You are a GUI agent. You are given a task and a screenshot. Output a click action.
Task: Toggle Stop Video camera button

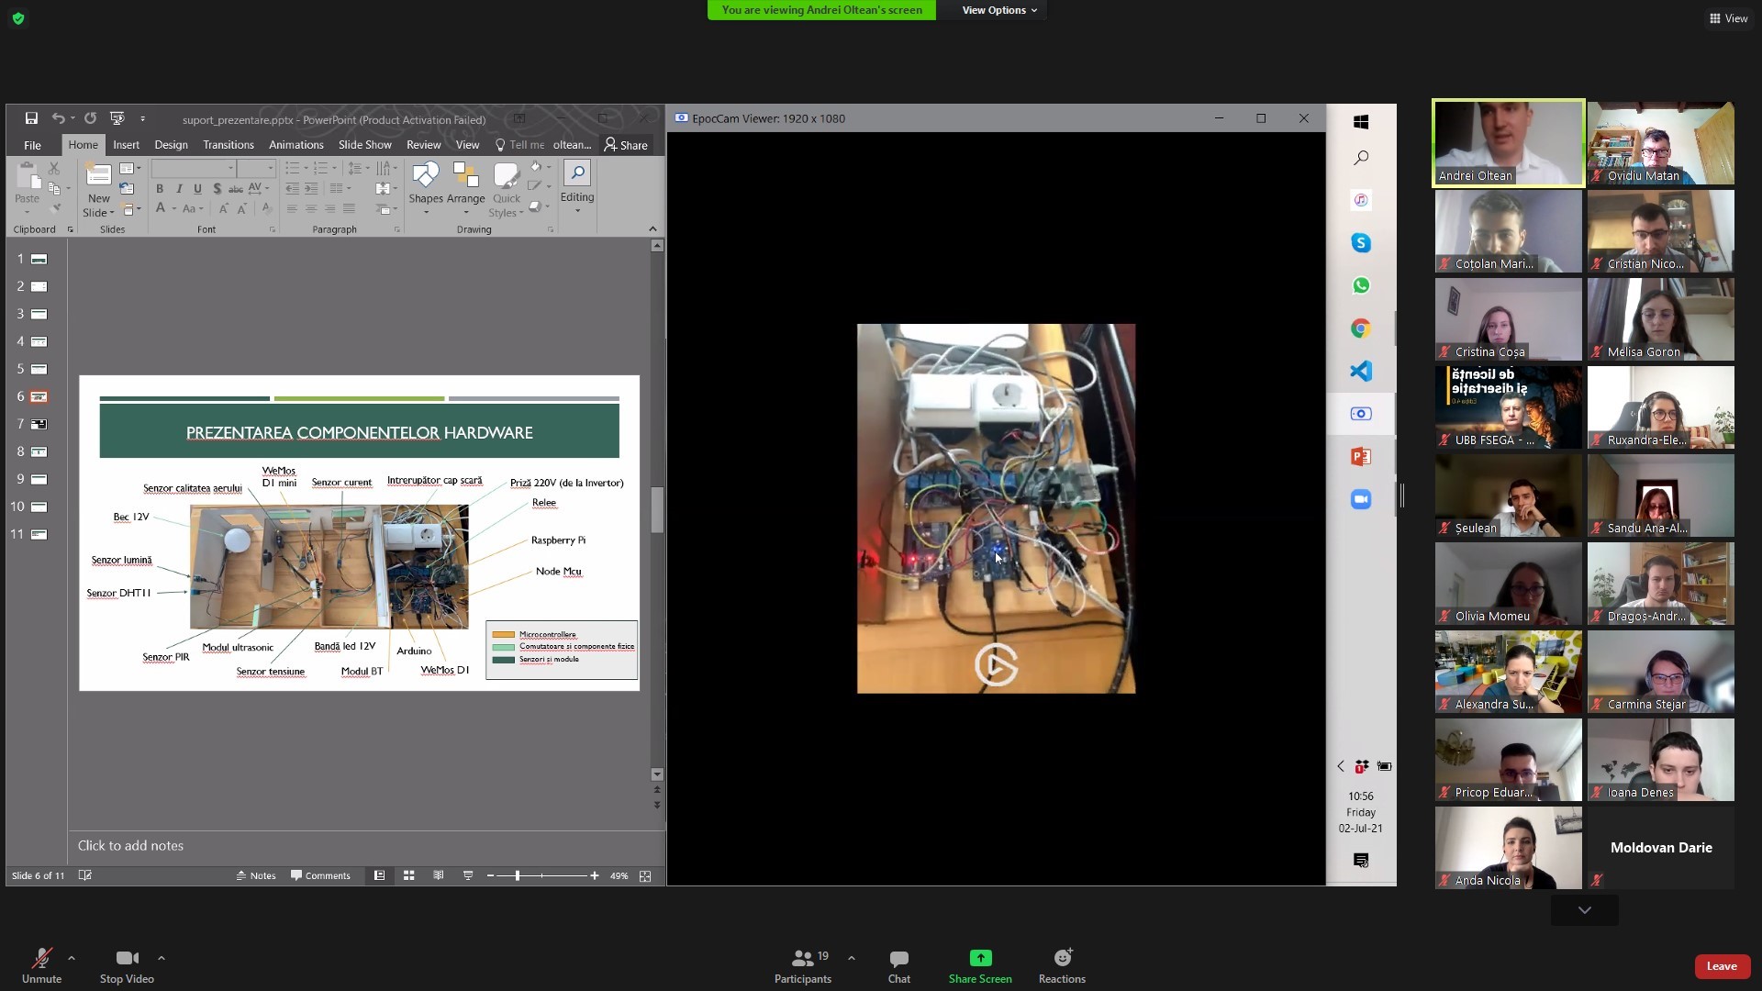click(127, 959)
